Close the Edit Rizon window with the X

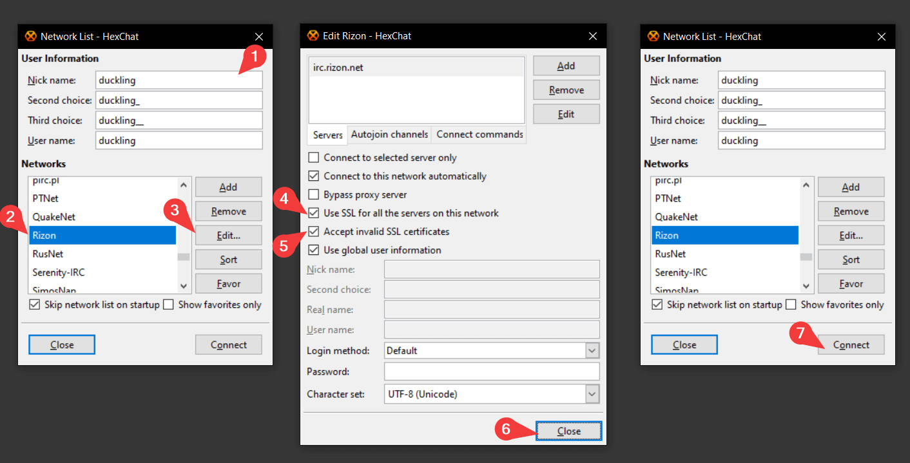click(x=592, y=36)
